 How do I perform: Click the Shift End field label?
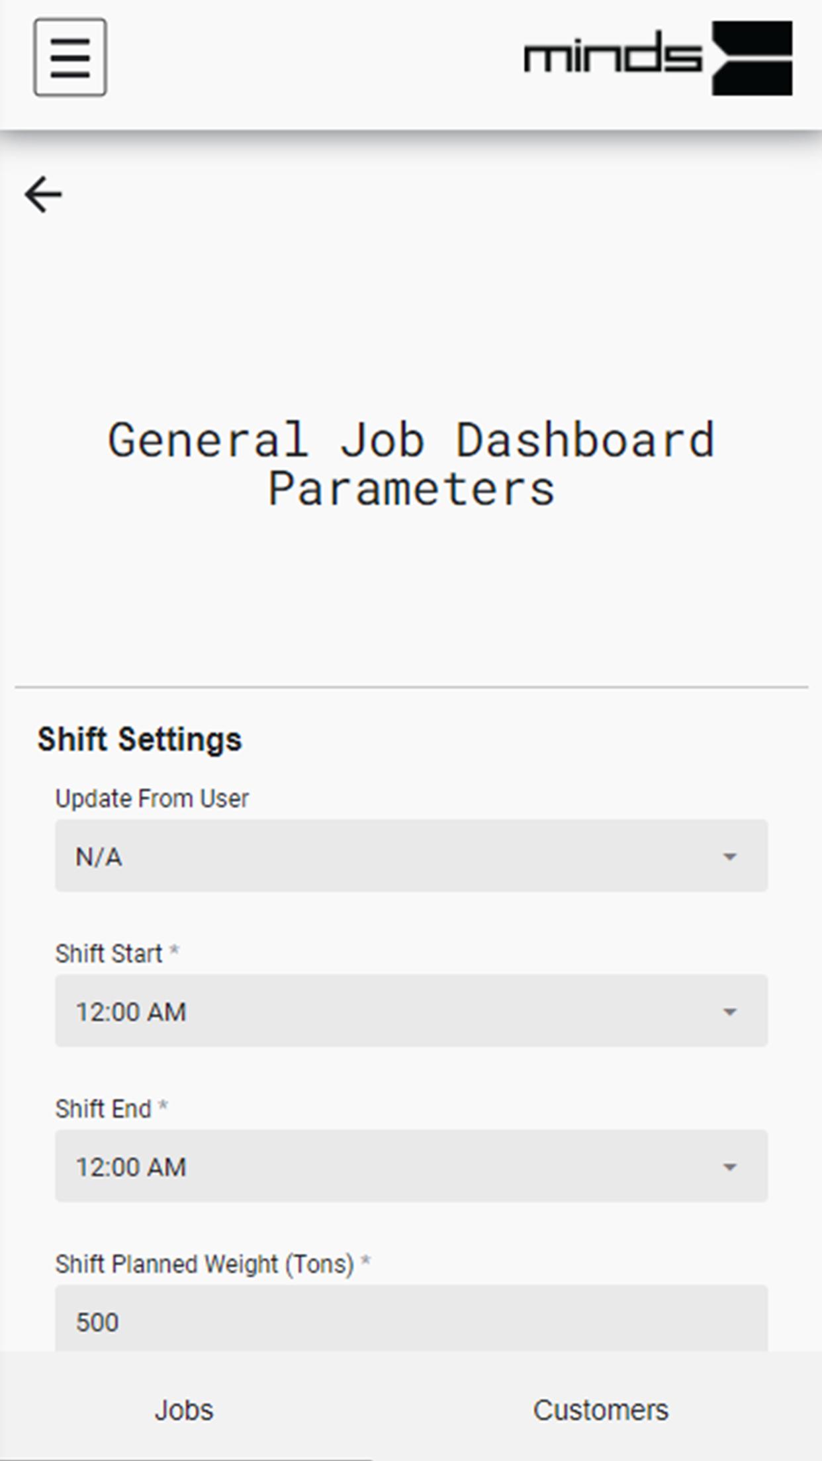pyautogui.click(x=103, y=1109)
